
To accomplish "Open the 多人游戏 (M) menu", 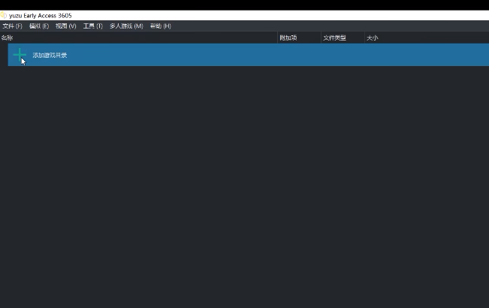I will (x=125, y=26).
